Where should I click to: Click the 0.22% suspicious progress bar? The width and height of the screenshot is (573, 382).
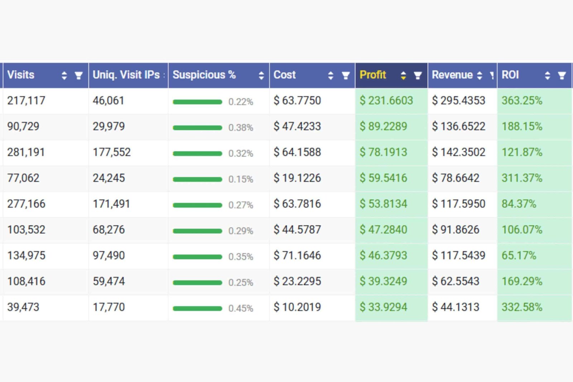click(197, 102)
